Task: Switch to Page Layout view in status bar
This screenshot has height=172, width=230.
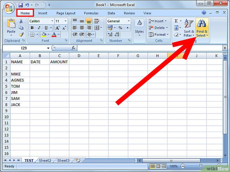Action: (x=158, y=166)
